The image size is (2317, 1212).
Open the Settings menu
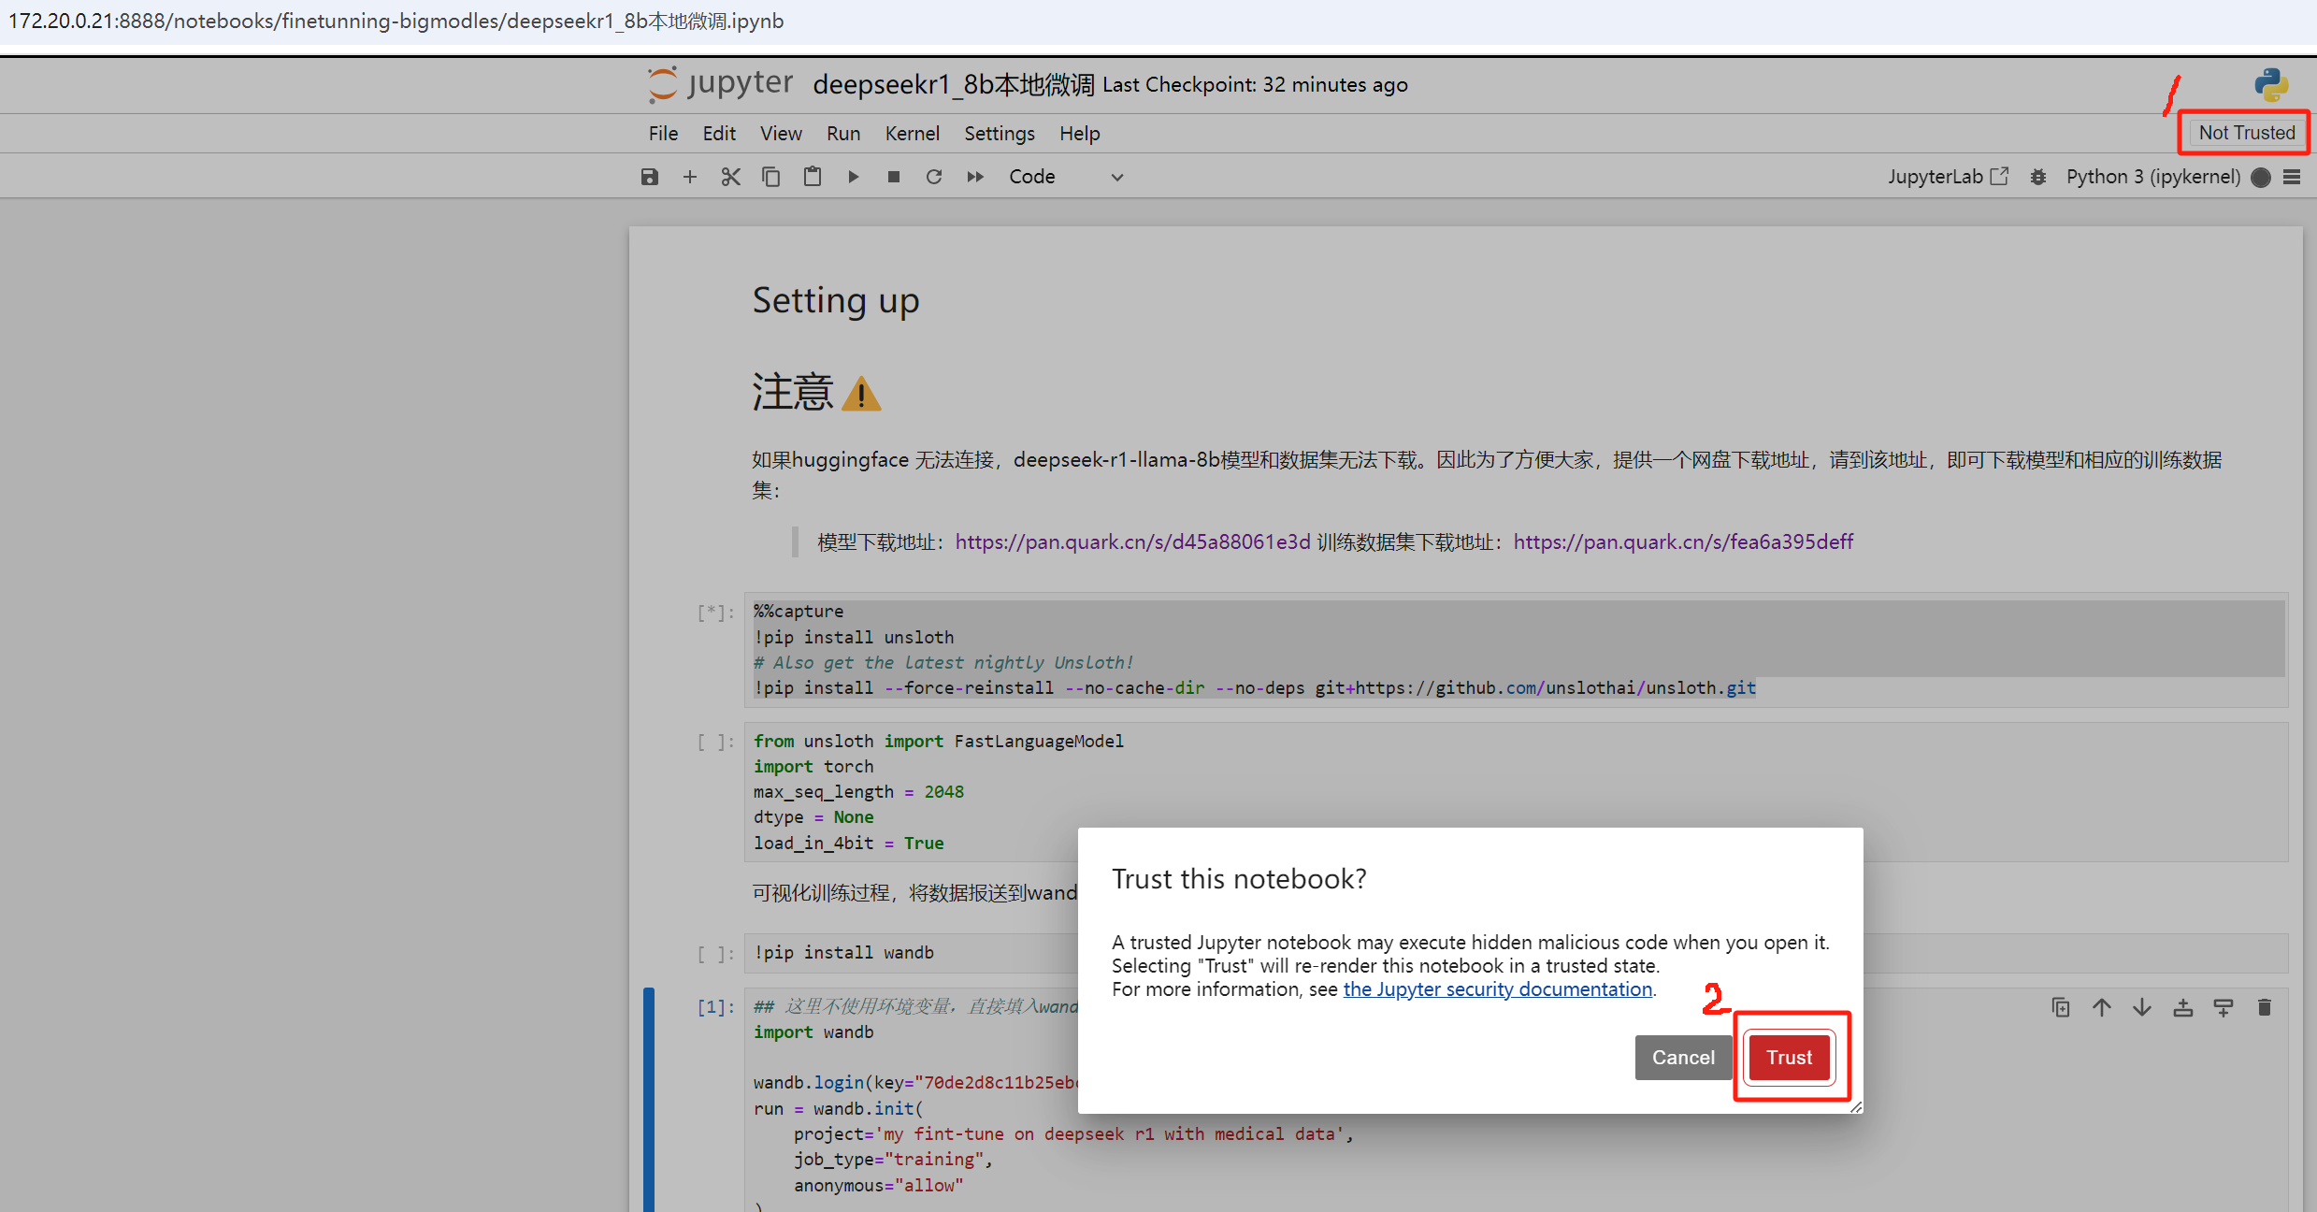999,134
